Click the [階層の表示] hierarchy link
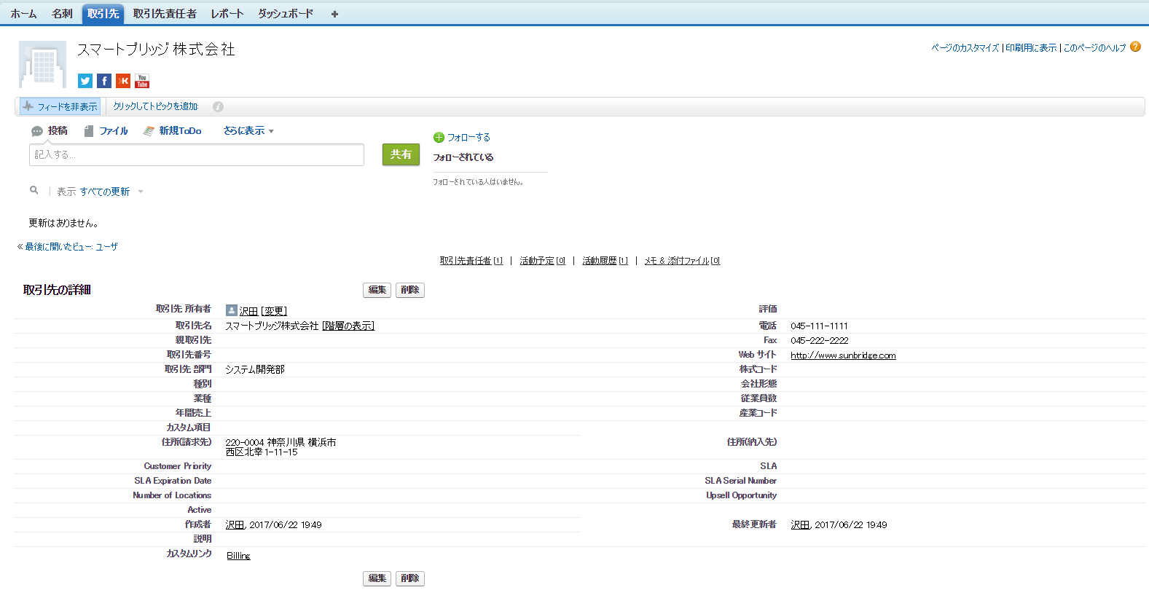 [x=348, y=326]
